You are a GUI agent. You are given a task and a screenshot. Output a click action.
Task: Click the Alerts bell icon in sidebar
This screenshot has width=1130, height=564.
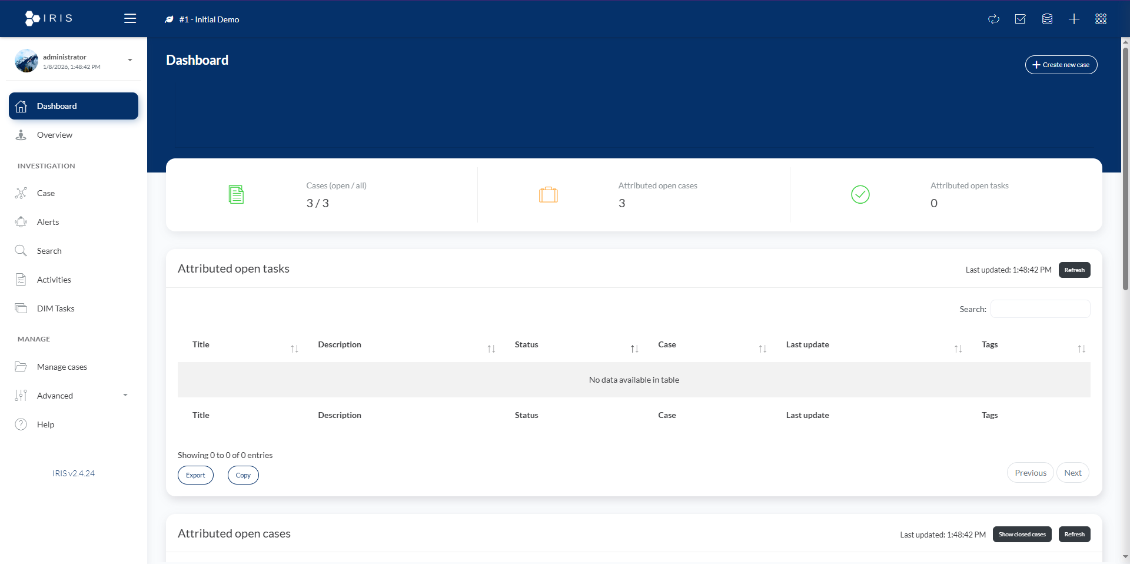click(21, 222)
